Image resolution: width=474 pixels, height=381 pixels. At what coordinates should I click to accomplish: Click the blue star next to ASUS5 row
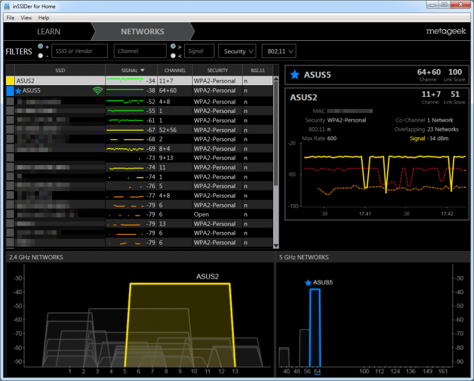pos(18,91)
